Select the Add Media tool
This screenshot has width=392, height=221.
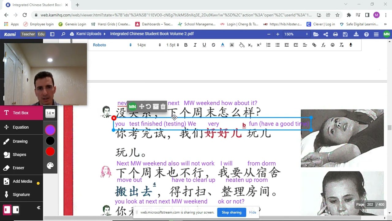coord(21,181)
